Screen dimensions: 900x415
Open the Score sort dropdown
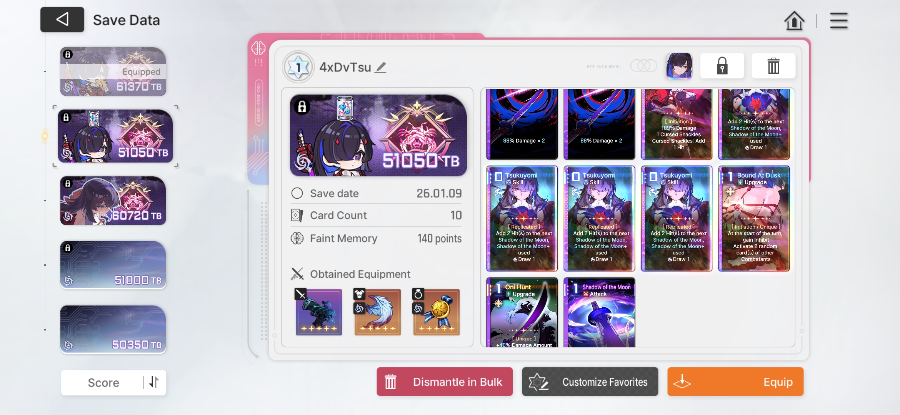pos(103,383)
